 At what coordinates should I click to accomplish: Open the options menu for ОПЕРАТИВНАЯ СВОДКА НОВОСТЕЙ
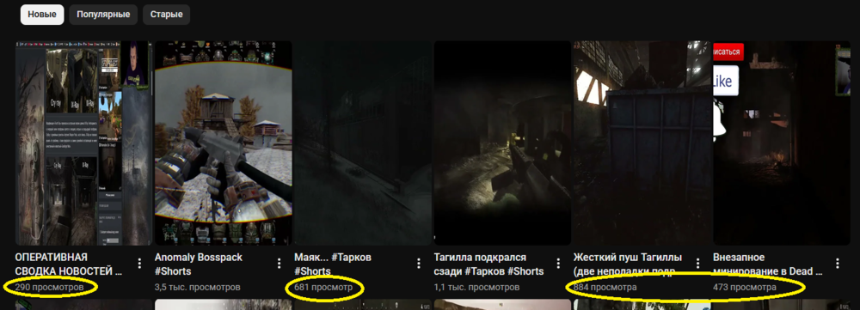[x=140, y=264]
